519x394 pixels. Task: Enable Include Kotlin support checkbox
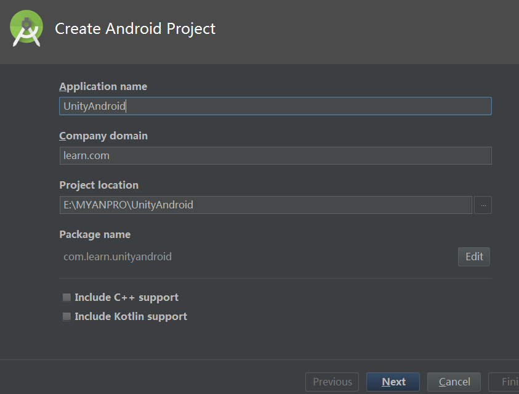pyautogui.click(x=67, y=317)
